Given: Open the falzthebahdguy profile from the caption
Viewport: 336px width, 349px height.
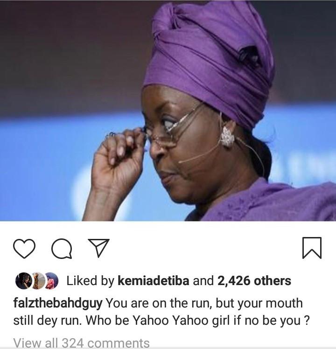Looking at the screenshot, I should [58, 303].
